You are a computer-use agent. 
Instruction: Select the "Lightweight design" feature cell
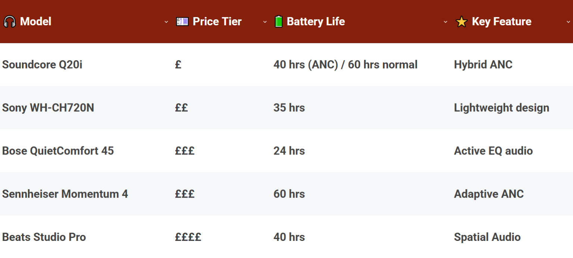click(501, 108)
